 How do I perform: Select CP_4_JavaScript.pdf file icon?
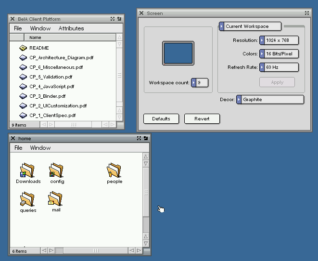23,87
